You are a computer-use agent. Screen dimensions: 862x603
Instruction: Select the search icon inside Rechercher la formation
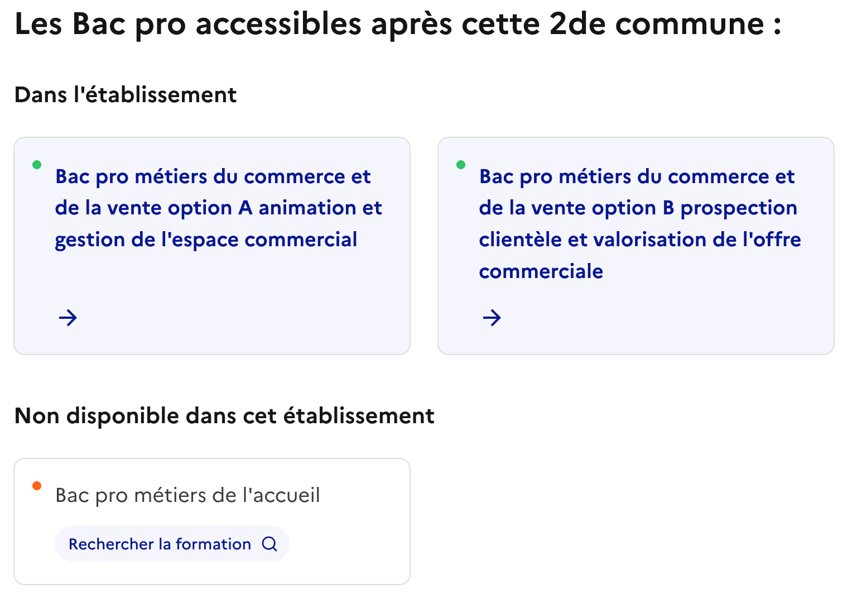[x=271, y=543]
